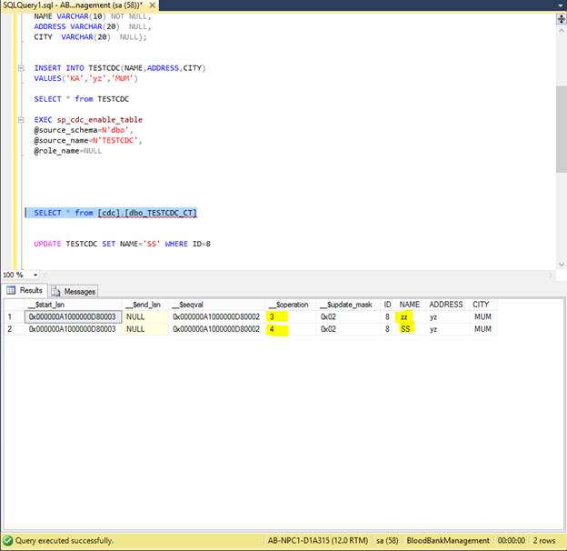
Task: Click the query executed successfully status icon
Action: (8, 540)
